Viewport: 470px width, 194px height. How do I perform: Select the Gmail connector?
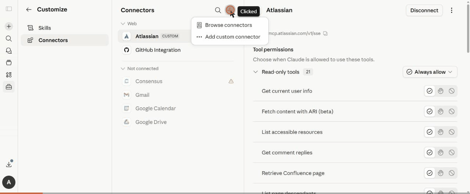(x=178, y=95)
